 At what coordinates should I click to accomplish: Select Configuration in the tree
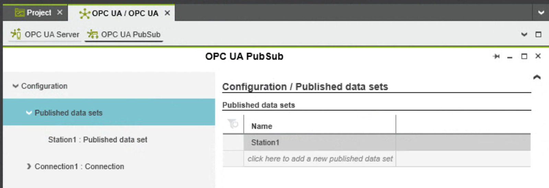click(44, 86)
